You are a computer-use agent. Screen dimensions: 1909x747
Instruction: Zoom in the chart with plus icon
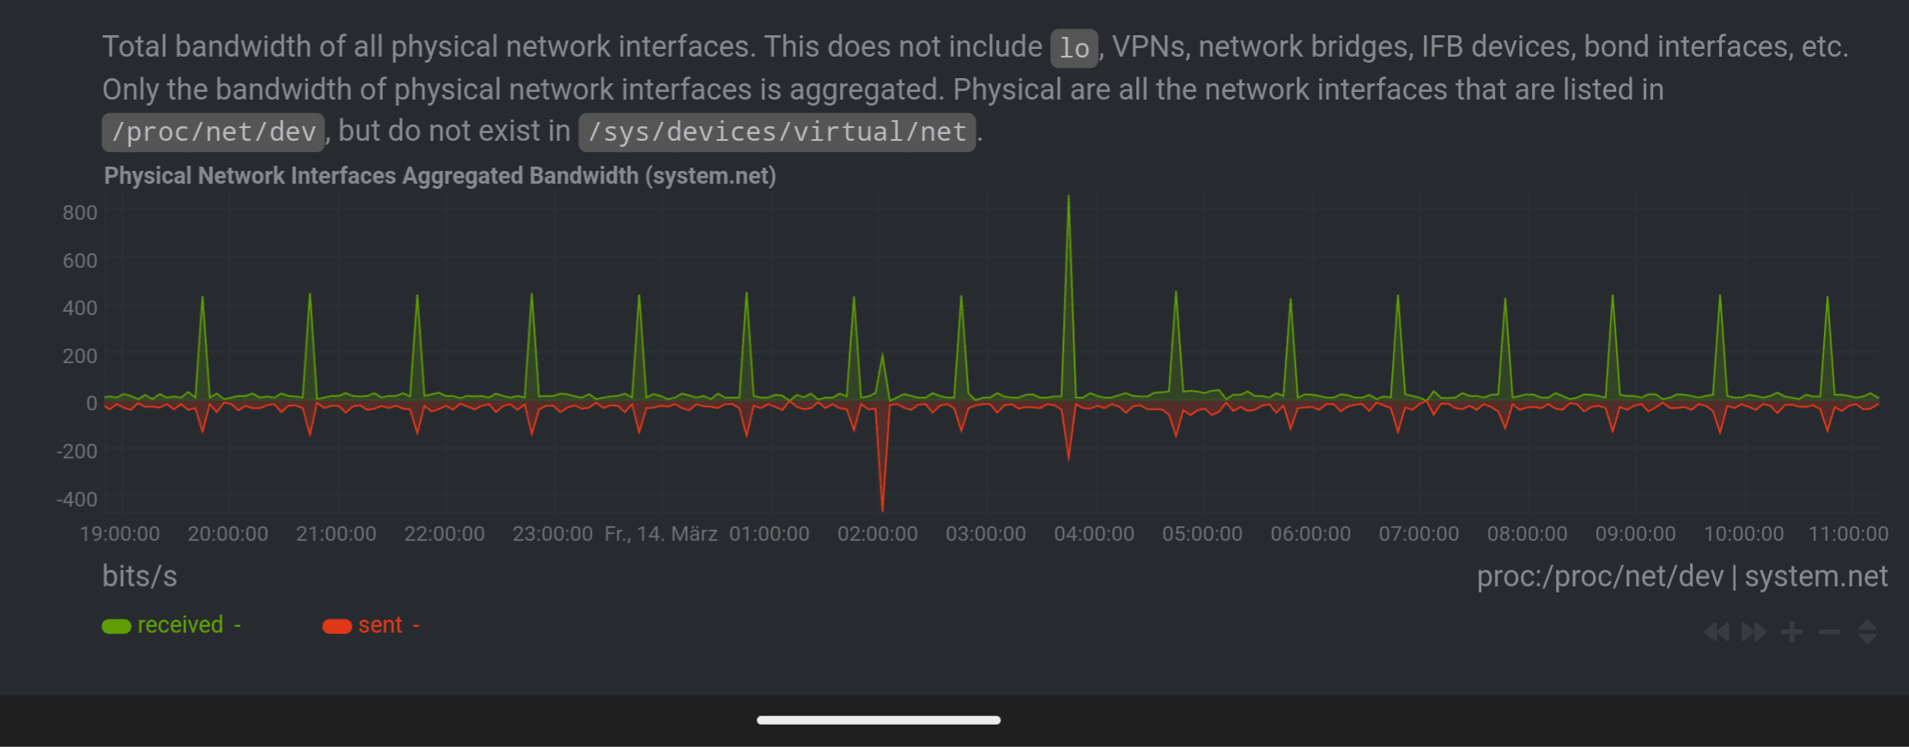click(1791, 633)
